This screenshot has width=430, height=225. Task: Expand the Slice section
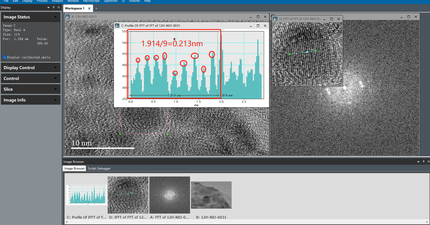click(x=55, y=89)
